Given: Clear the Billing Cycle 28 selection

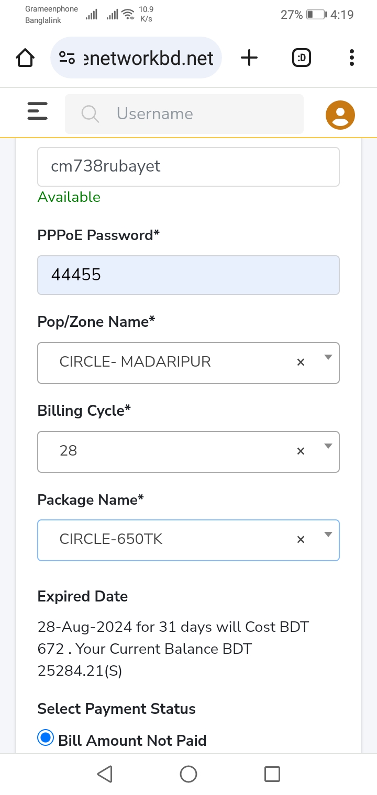Looking at the screenshot, I should pos(301,451).
